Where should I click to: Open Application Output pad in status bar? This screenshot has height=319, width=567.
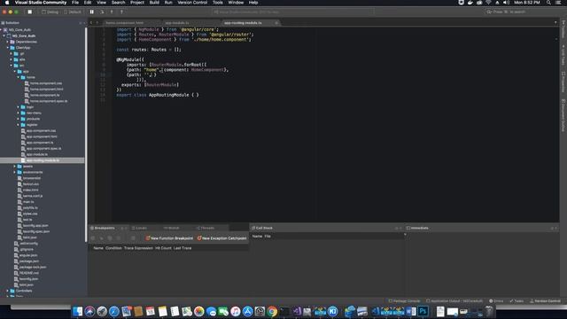(x=454, y=301)
